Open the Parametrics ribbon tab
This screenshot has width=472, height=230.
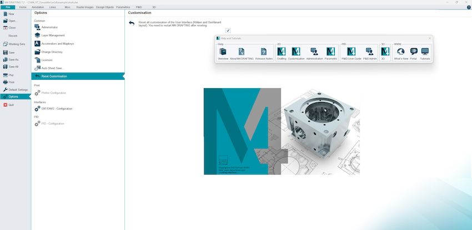coord(123,7)
